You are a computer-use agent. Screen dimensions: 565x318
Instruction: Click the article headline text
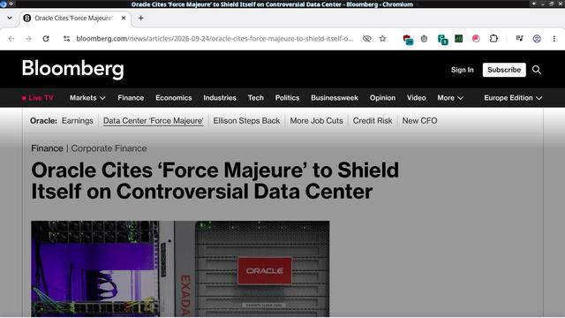pyautogui.click(x=215, y=180)
